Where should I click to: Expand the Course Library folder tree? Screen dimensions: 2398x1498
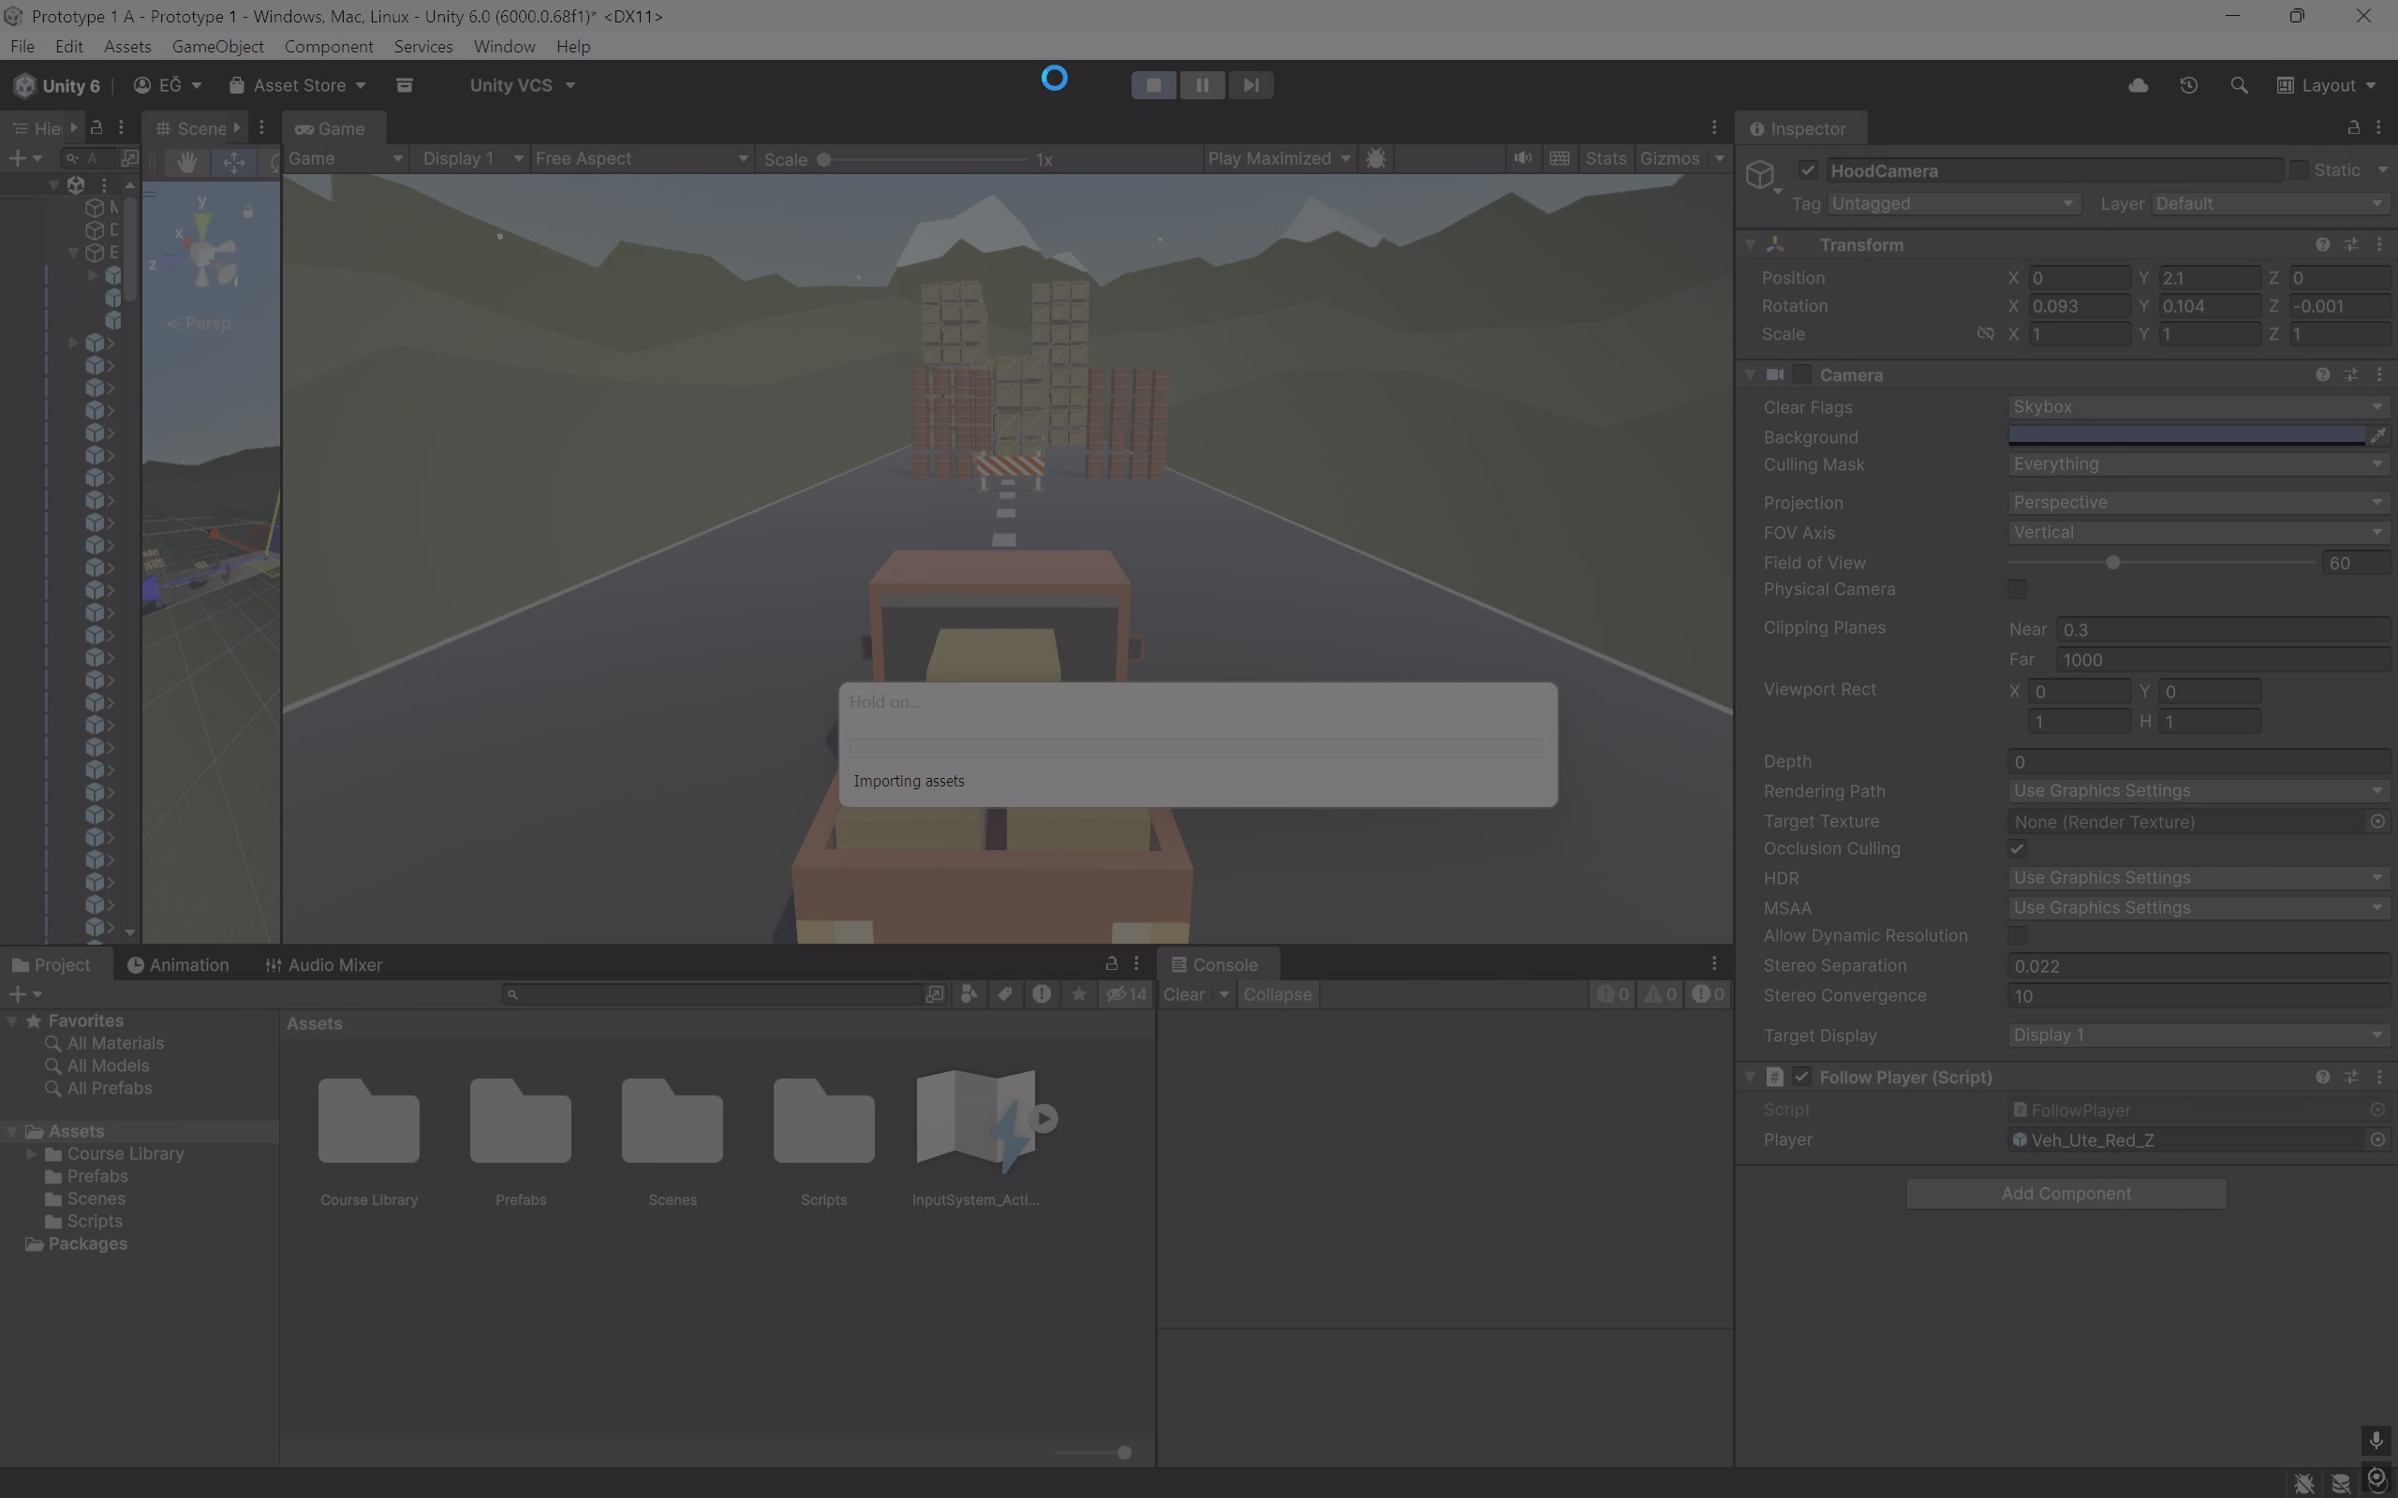(32, 1154)
